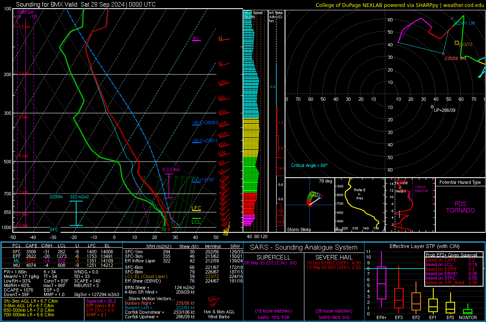Click the '222/81 LM' hodograph label
Image resolution: width=486 pixels, height=322 pixels.
[x=464, y=23]
